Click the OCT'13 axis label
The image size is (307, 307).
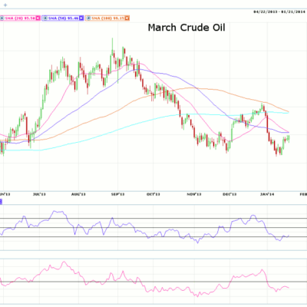coord(153,194)
